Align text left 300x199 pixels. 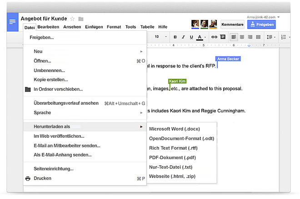[x=234, y=37]
